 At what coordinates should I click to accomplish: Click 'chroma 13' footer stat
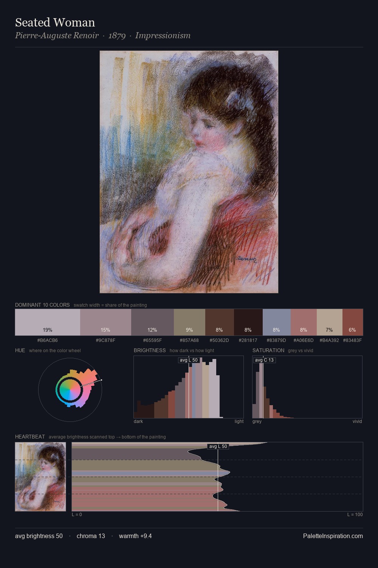click(x=91, y=536)
